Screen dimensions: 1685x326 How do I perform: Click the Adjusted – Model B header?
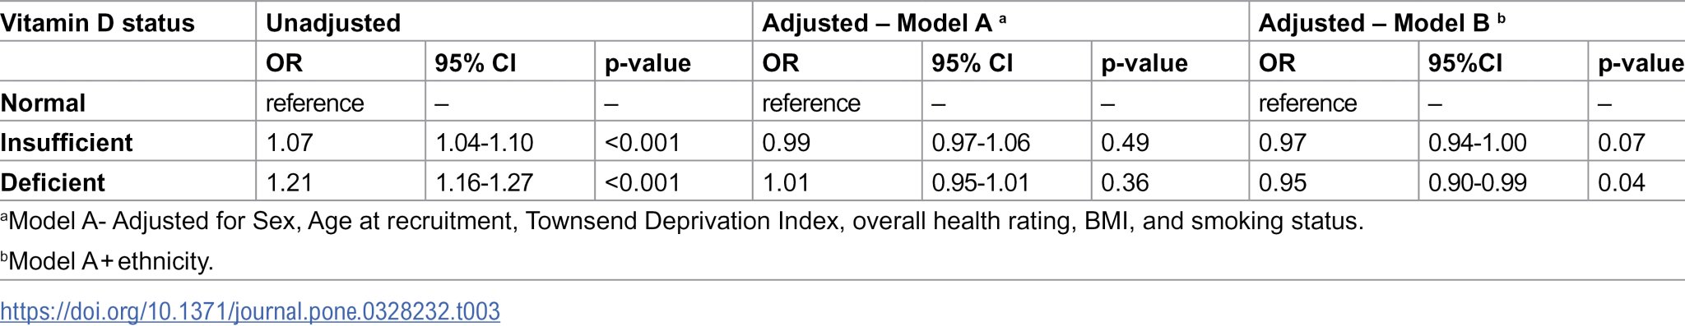pos(1381,23)
